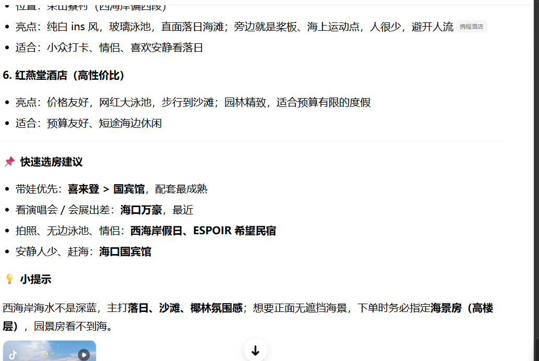Click the line starting 亮点：价格友好
Image resolution: width=539 pixels, height=361 pixels.
193,102
